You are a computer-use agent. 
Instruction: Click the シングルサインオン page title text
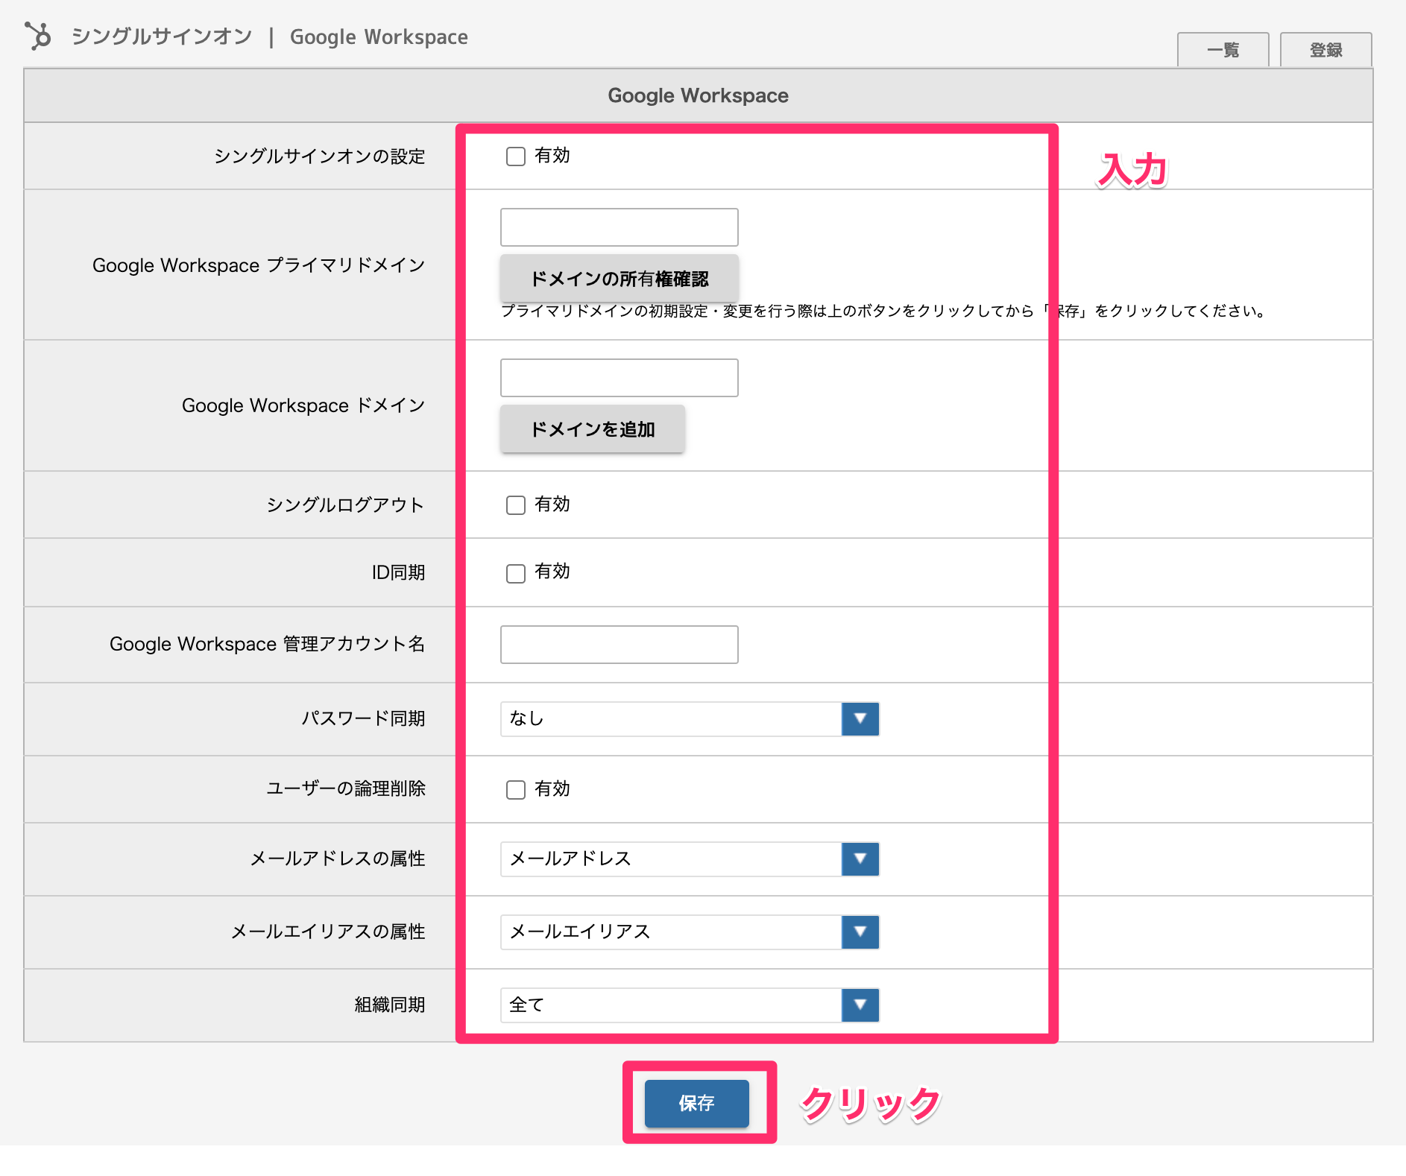[x=162, y=37]
